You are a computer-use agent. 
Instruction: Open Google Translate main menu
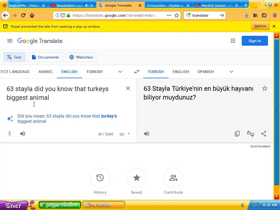coord(10,41)
